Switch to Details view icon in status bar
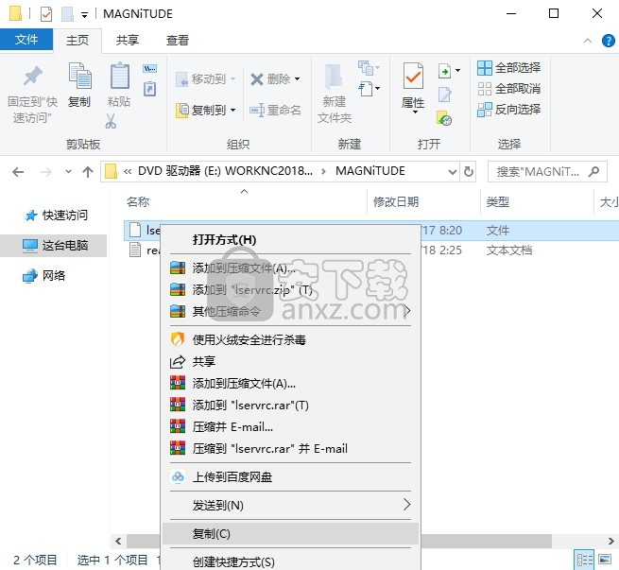 tap(585, 560)
